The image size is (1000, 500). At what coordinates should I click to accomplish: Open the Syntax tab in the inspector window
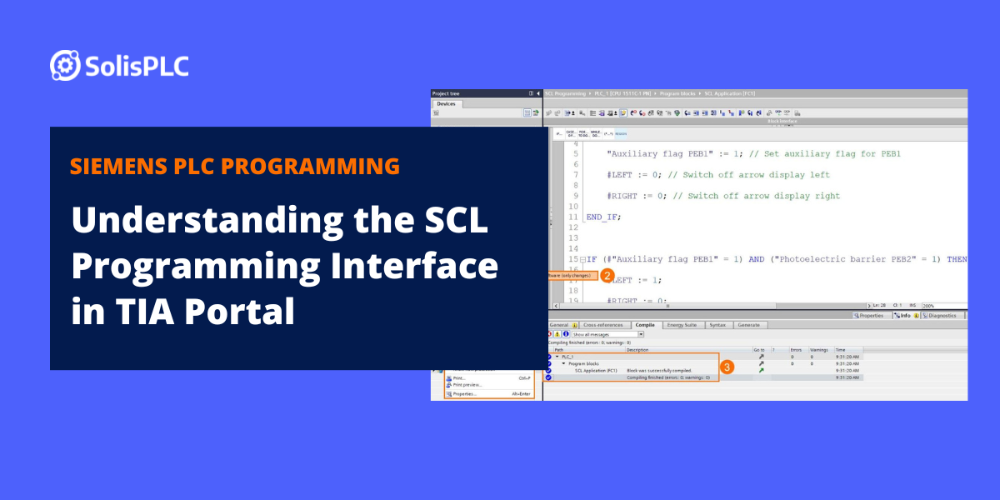717,325
